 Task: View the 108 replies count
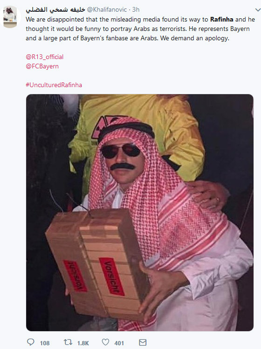45,343
